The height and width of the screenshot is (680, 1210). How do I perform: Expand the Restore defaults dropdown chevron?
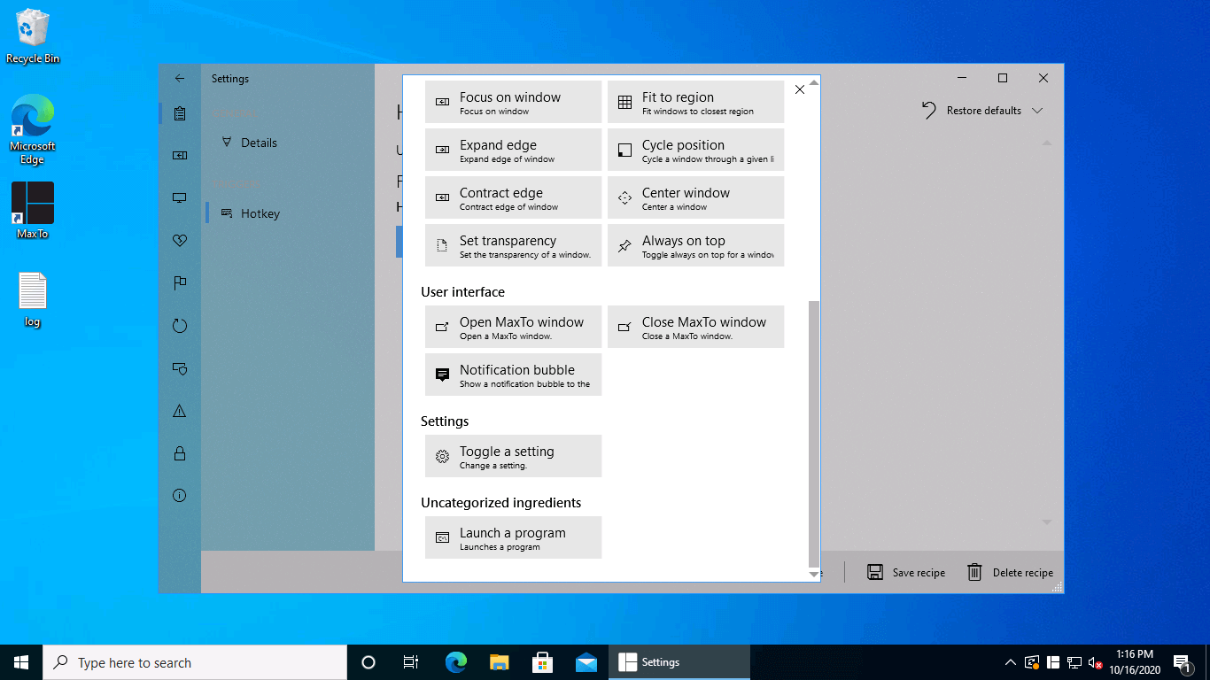pos(1037,111)
